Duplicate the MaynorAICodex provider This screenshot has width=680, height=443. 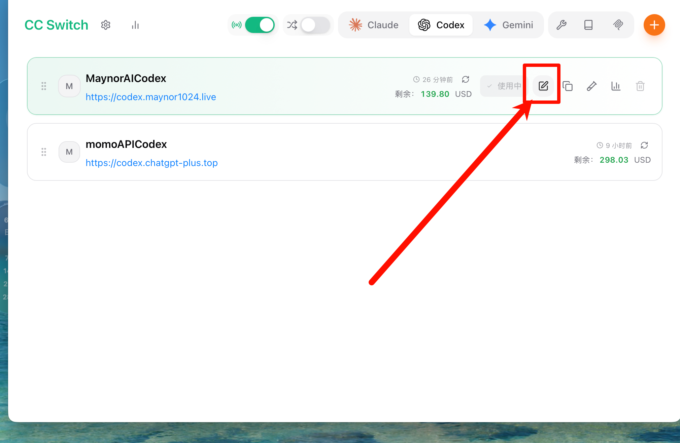(x=568, y=86)
